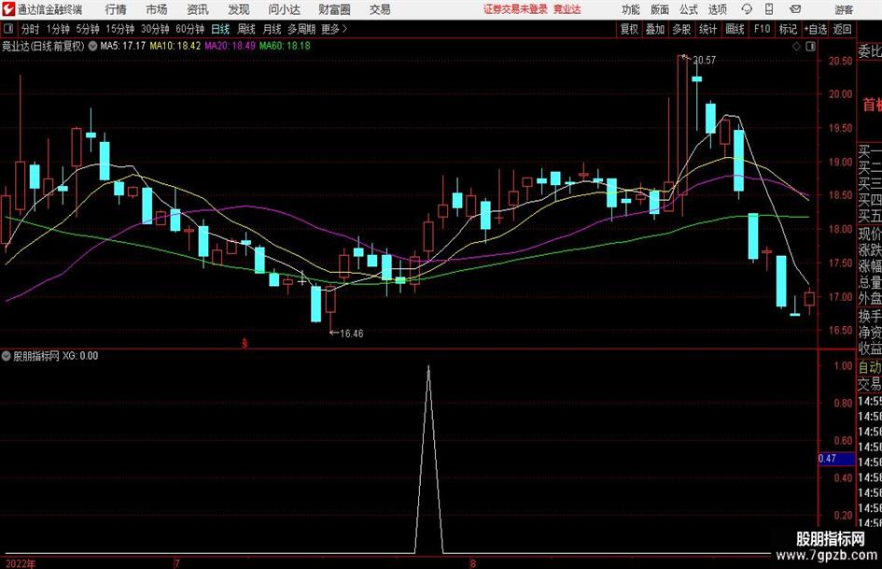Click the 返回 back button
The image size is (882, 569).
pos(842,29)
